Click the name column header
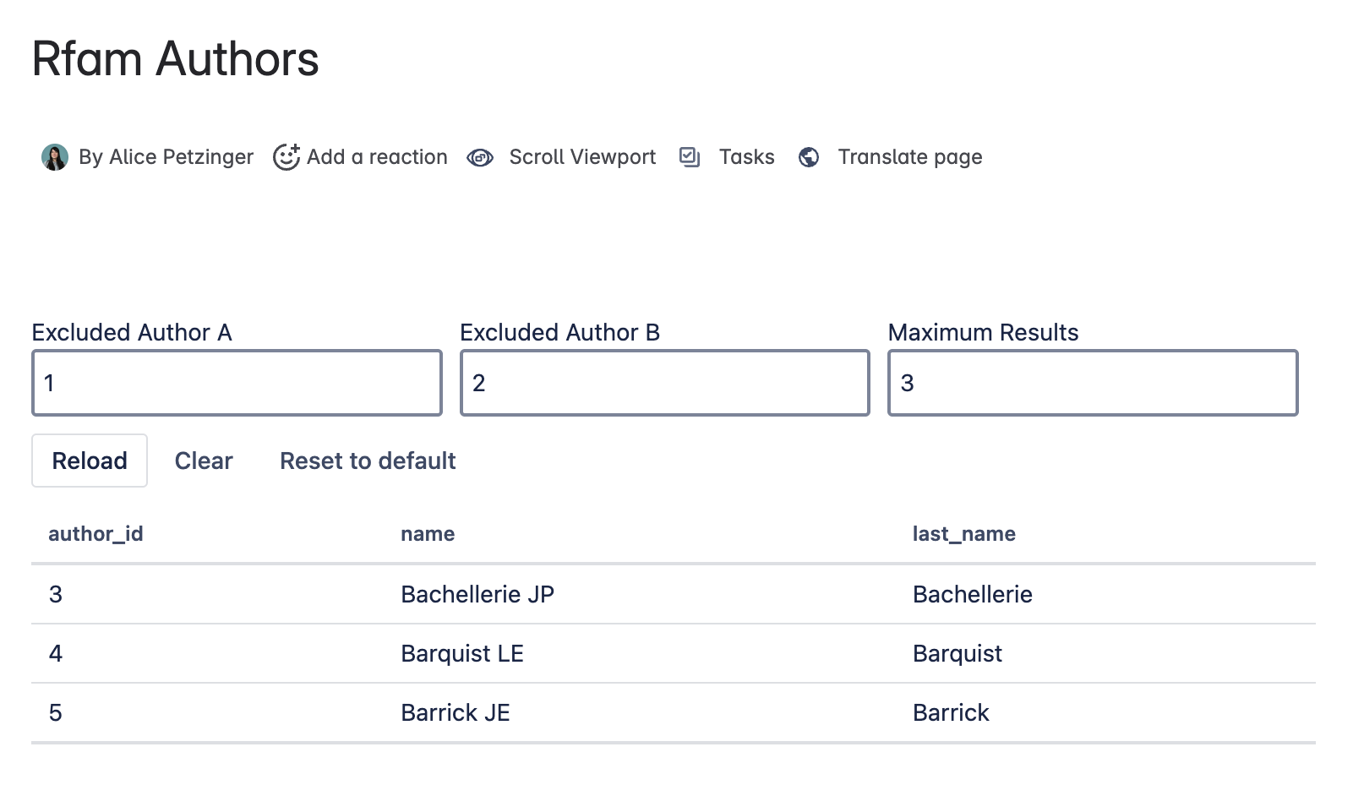 coord(427,533)
